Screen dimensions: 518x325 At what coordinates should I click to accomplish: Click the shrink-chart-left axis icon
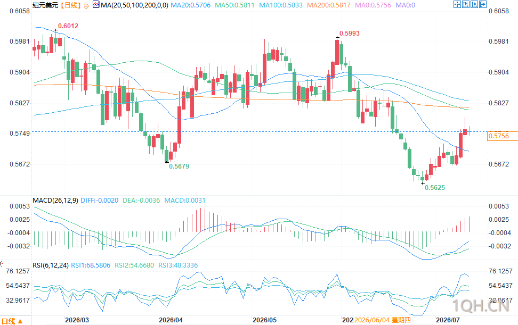(466, 4)
